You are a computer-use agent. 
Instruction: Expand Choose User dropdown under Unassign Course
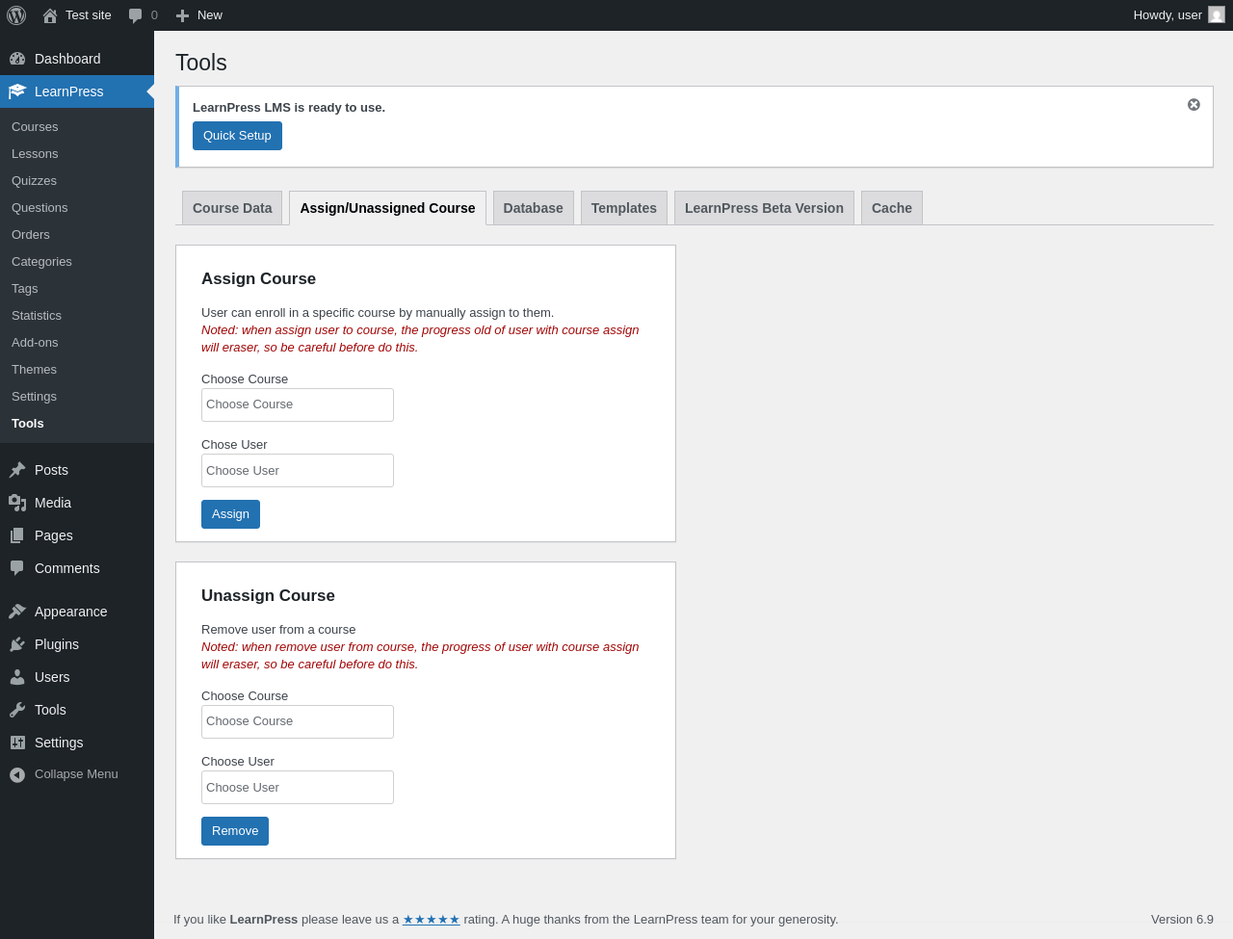[x=298, y=788]
